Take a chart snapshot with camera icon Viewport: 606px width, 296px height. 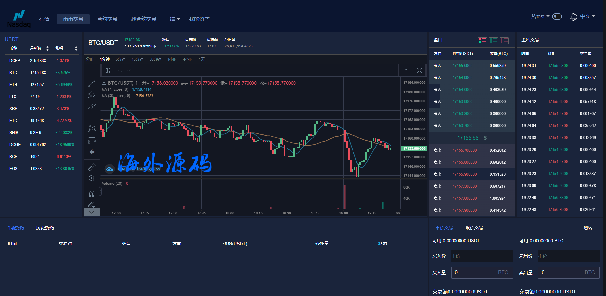tap(406, 71)
